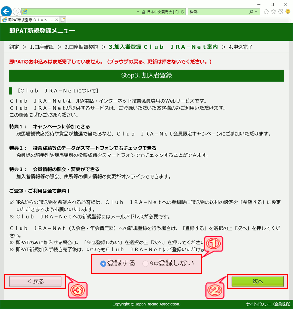Open the browser Home icon
Image resolution: width=293 pixels, height=309 pixels.
tap(266, 12)
